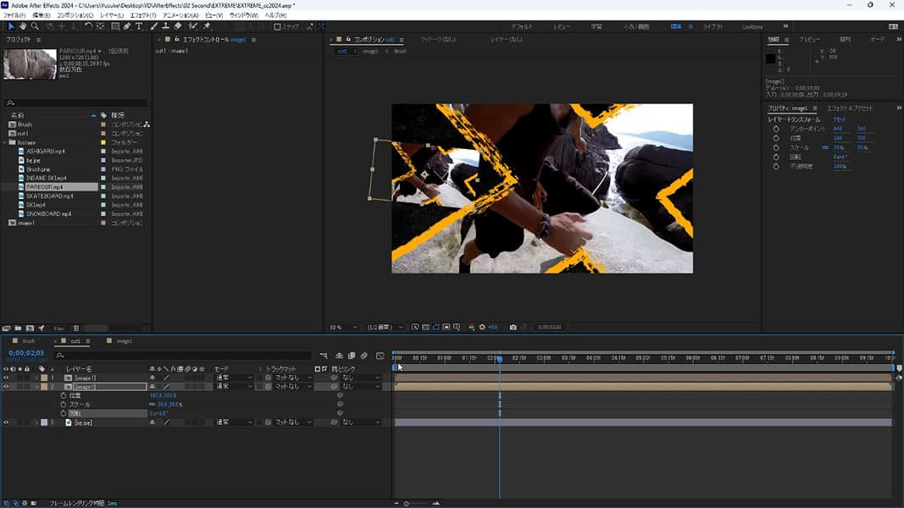Click the Reset link in layer transform
This screenshot has width=904, height=508.
(x=839, y=119)
